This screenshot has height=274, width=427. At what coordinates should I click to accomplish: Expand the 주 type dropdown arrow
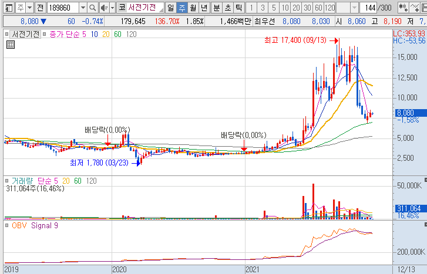(x=30, y=8)
